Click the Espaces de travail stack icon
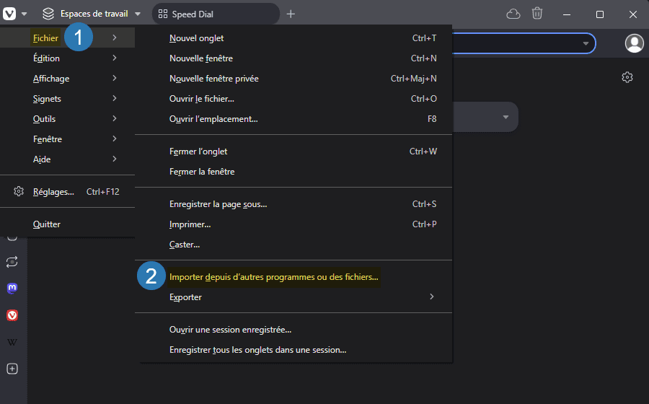Image resolution: width=649 pixels, height=404 pixels. tap(48, 14)
